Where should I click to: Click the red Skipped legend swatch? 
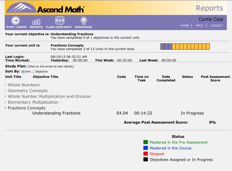[145, 154]
